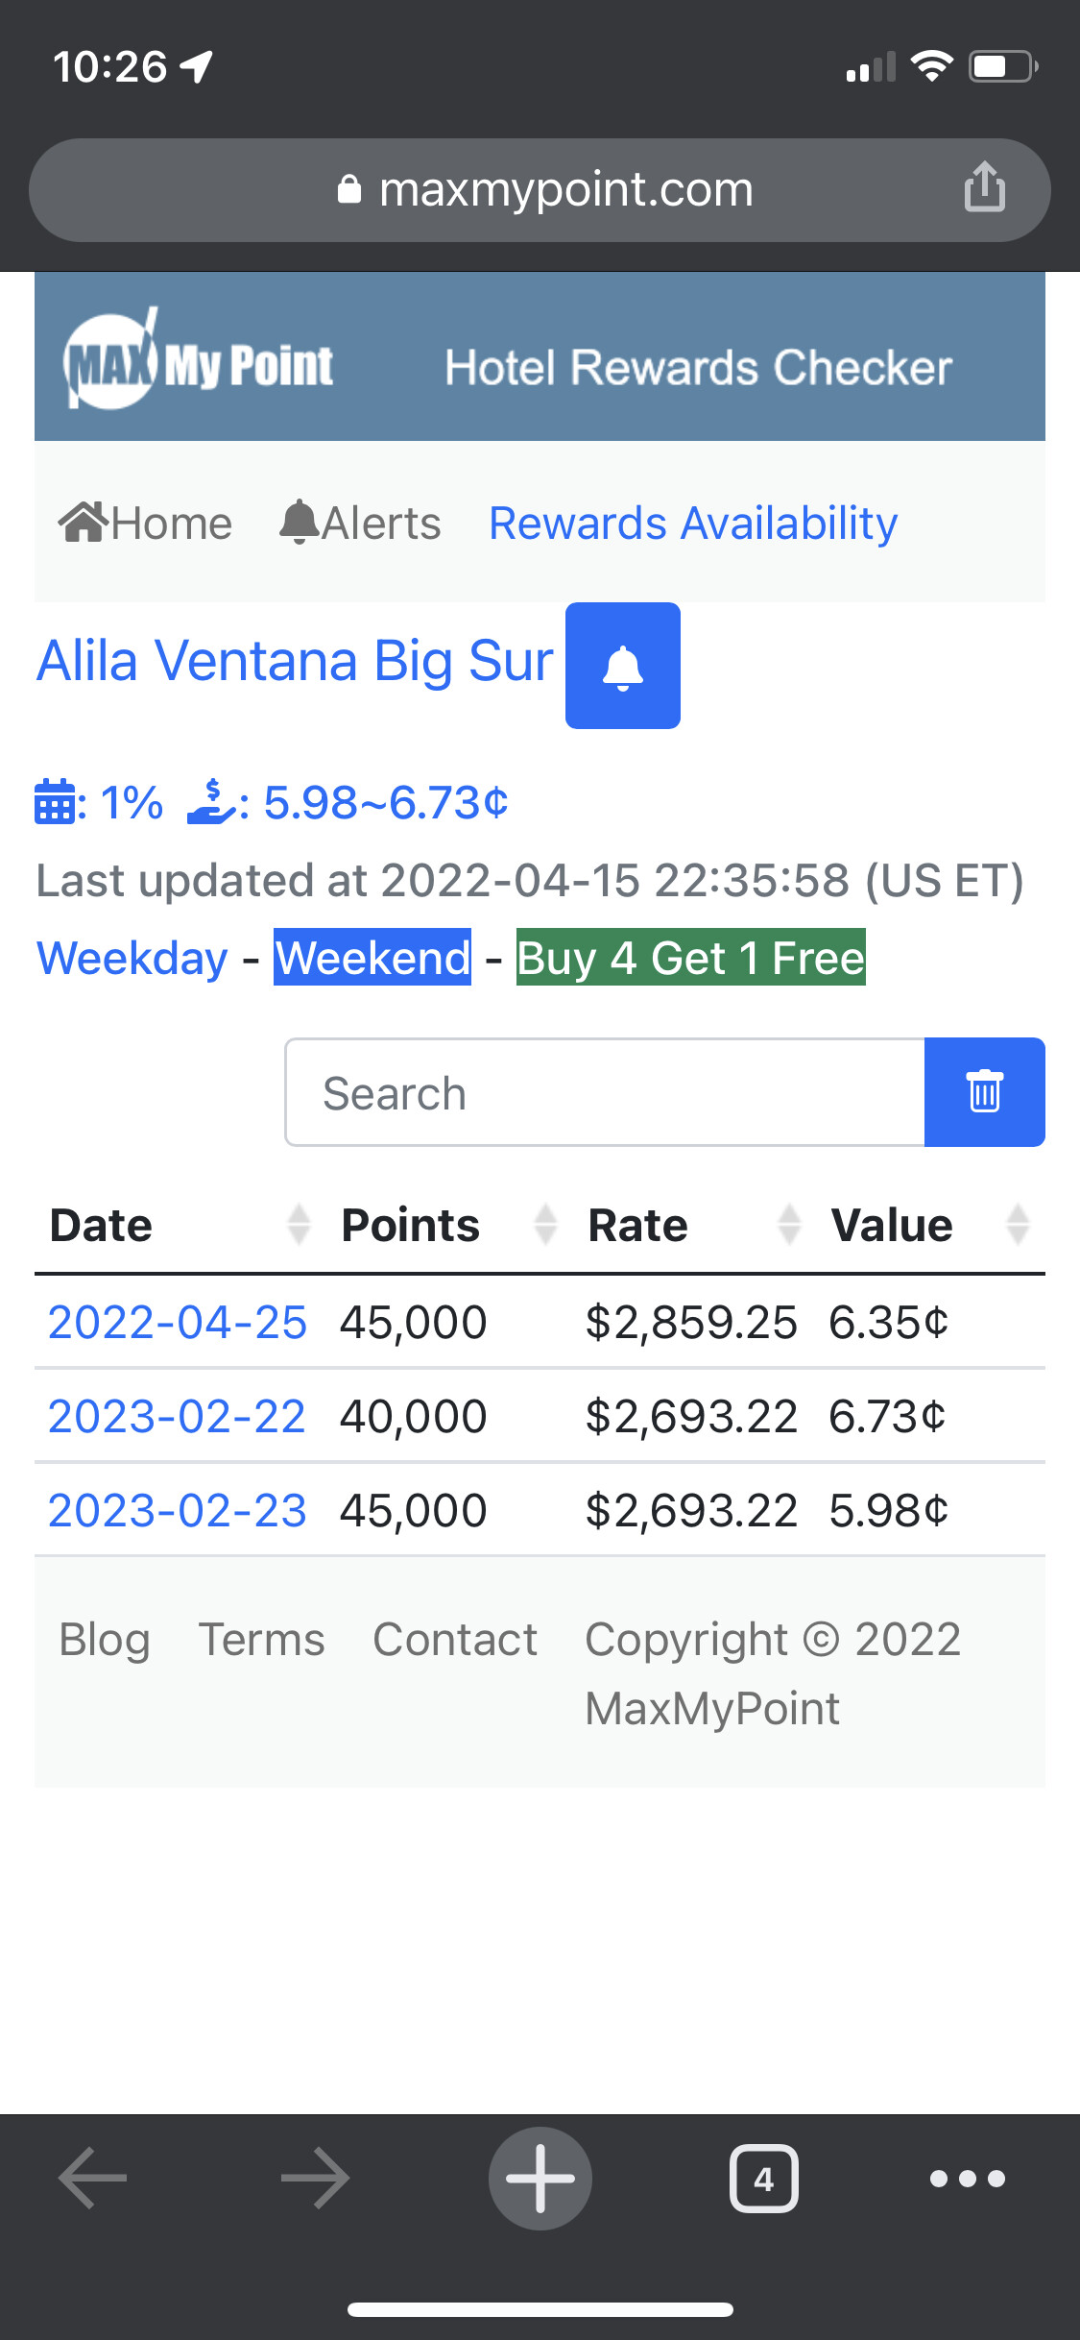Go back with the left arrow
The image size is (1080, 2340).
coord(93,2178)
